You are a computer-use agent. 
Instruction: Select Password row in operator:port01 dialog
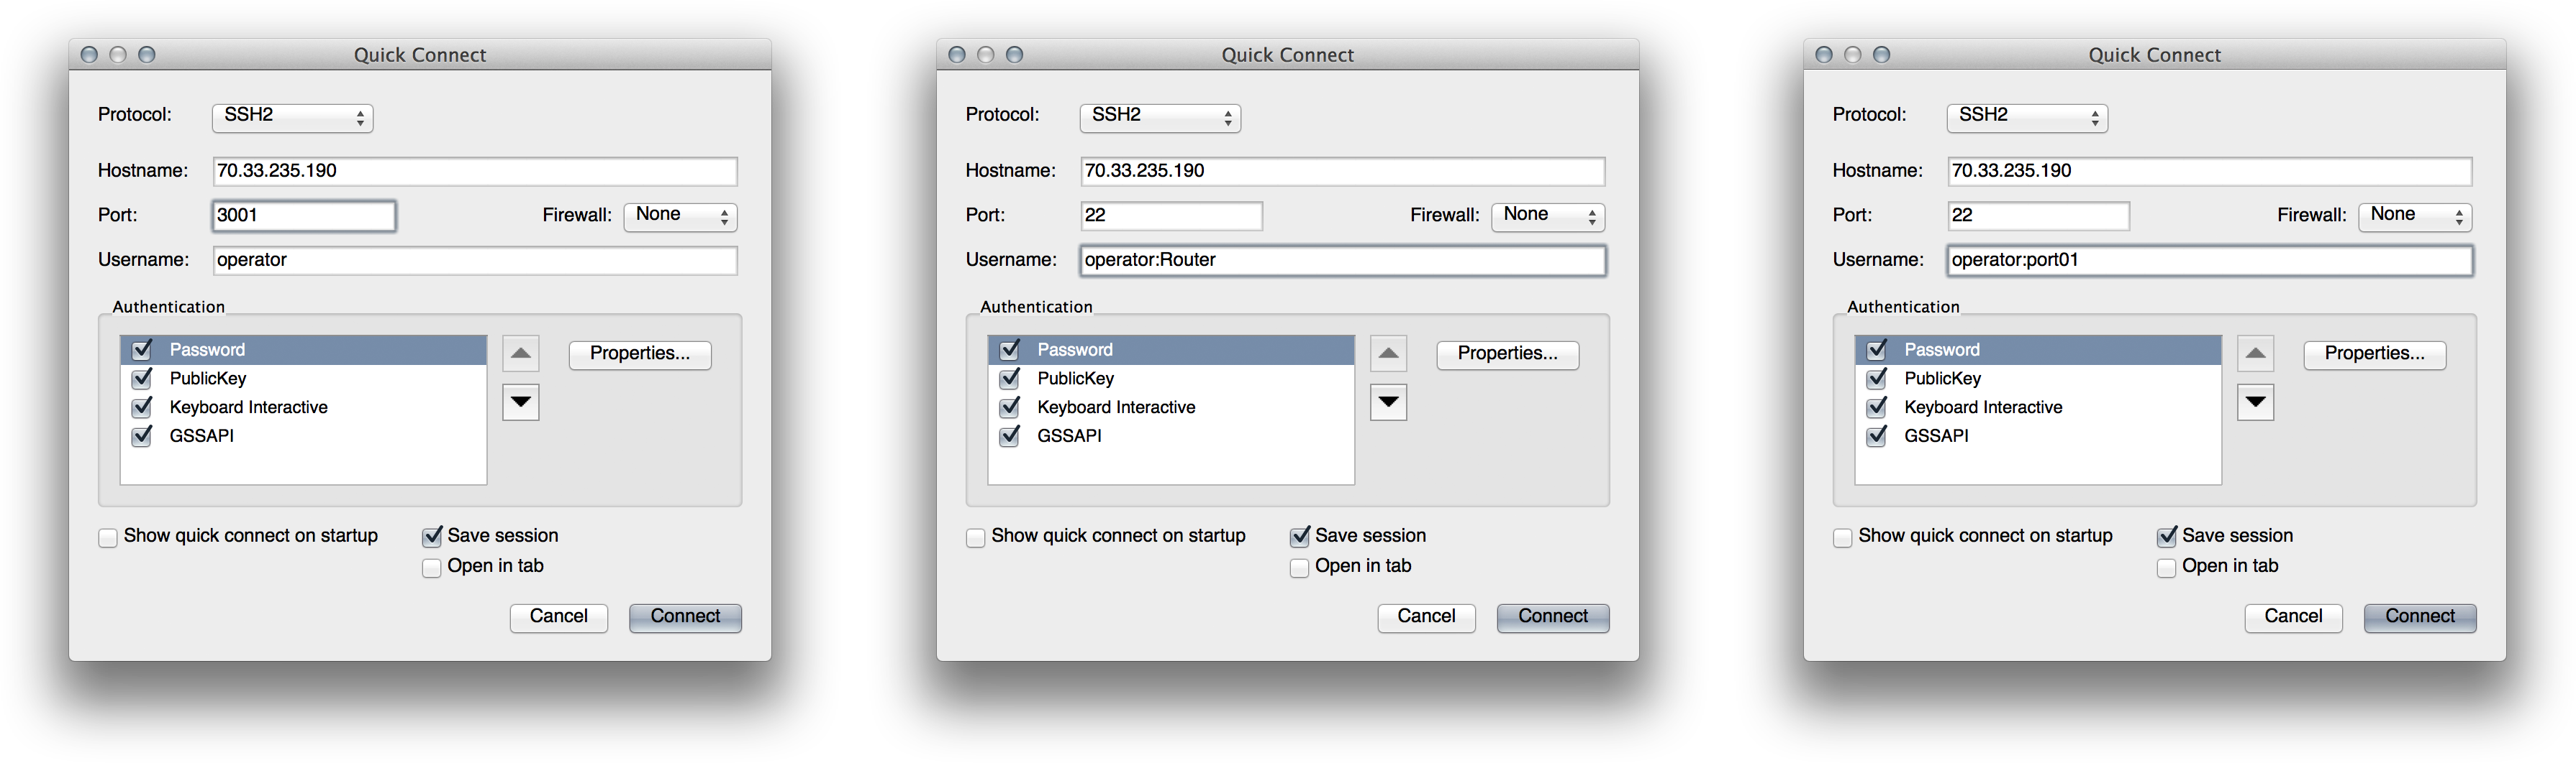[2038, 350]
